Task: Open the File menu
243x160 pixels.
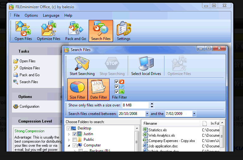Action: click(x=17, y=15)
